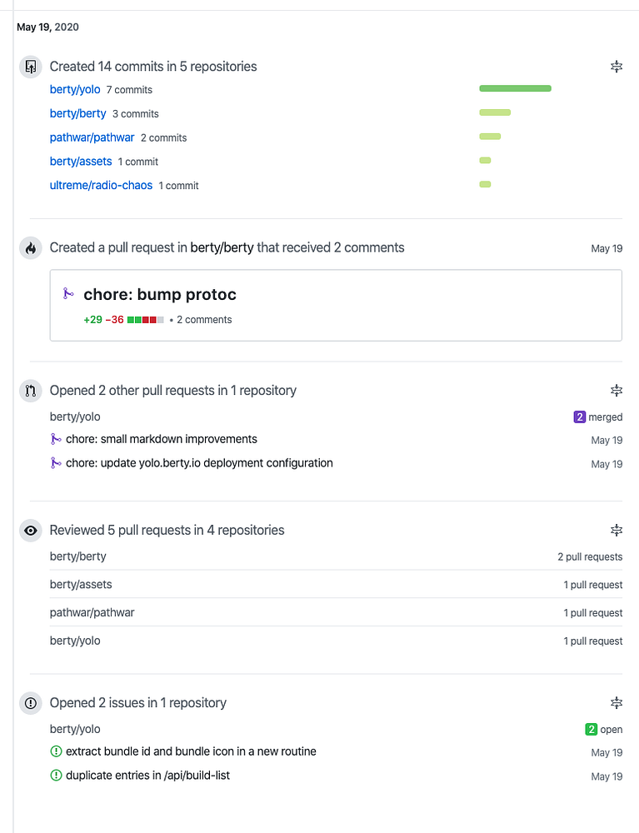Open 'extract bundle id and bundle icon' issue
The image size is (639, 833).
[191, 751]
